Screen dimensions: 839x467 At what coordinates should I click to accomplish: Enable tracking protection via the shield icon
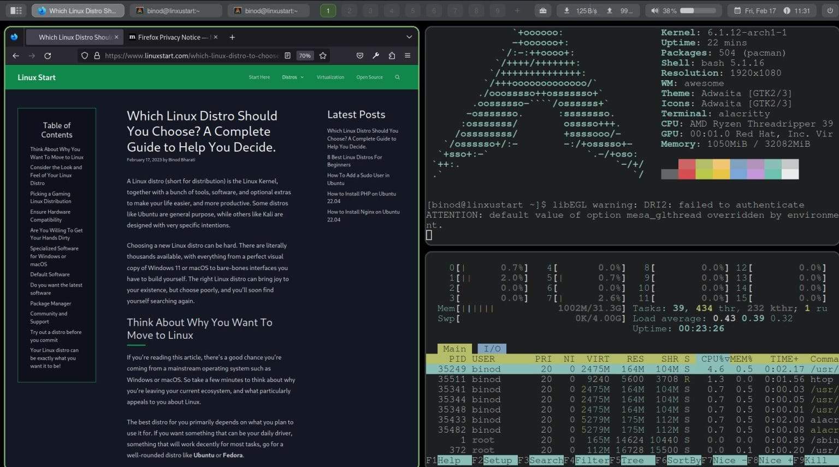coord(84,55)
